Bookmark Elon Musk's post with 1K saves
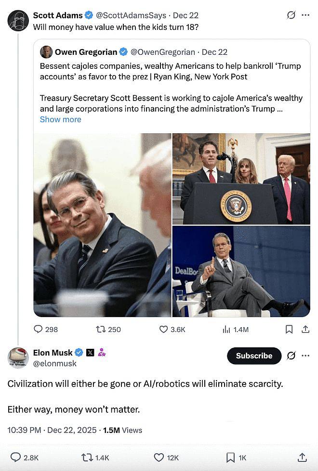 [x=230, y=457]
